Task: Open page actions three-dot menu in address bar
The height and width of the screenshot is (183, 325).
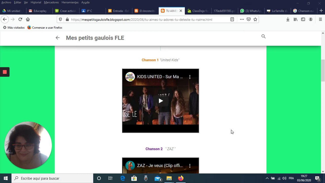Action: pos(242,19)
